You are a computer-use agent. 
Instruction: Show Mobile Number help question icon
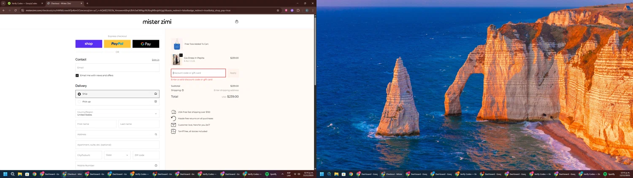(156, 165)
